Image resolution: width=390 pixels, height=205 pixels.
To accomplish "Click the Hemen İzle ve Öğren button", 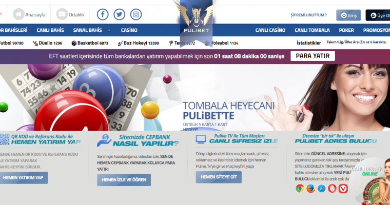I will click(x=124, y=180).
